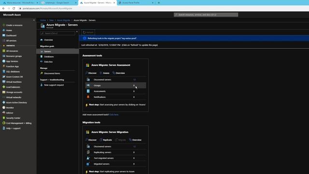
Task: Open Azure Cosmos DB in the sidebar
Action: click(x=14, y=77)
